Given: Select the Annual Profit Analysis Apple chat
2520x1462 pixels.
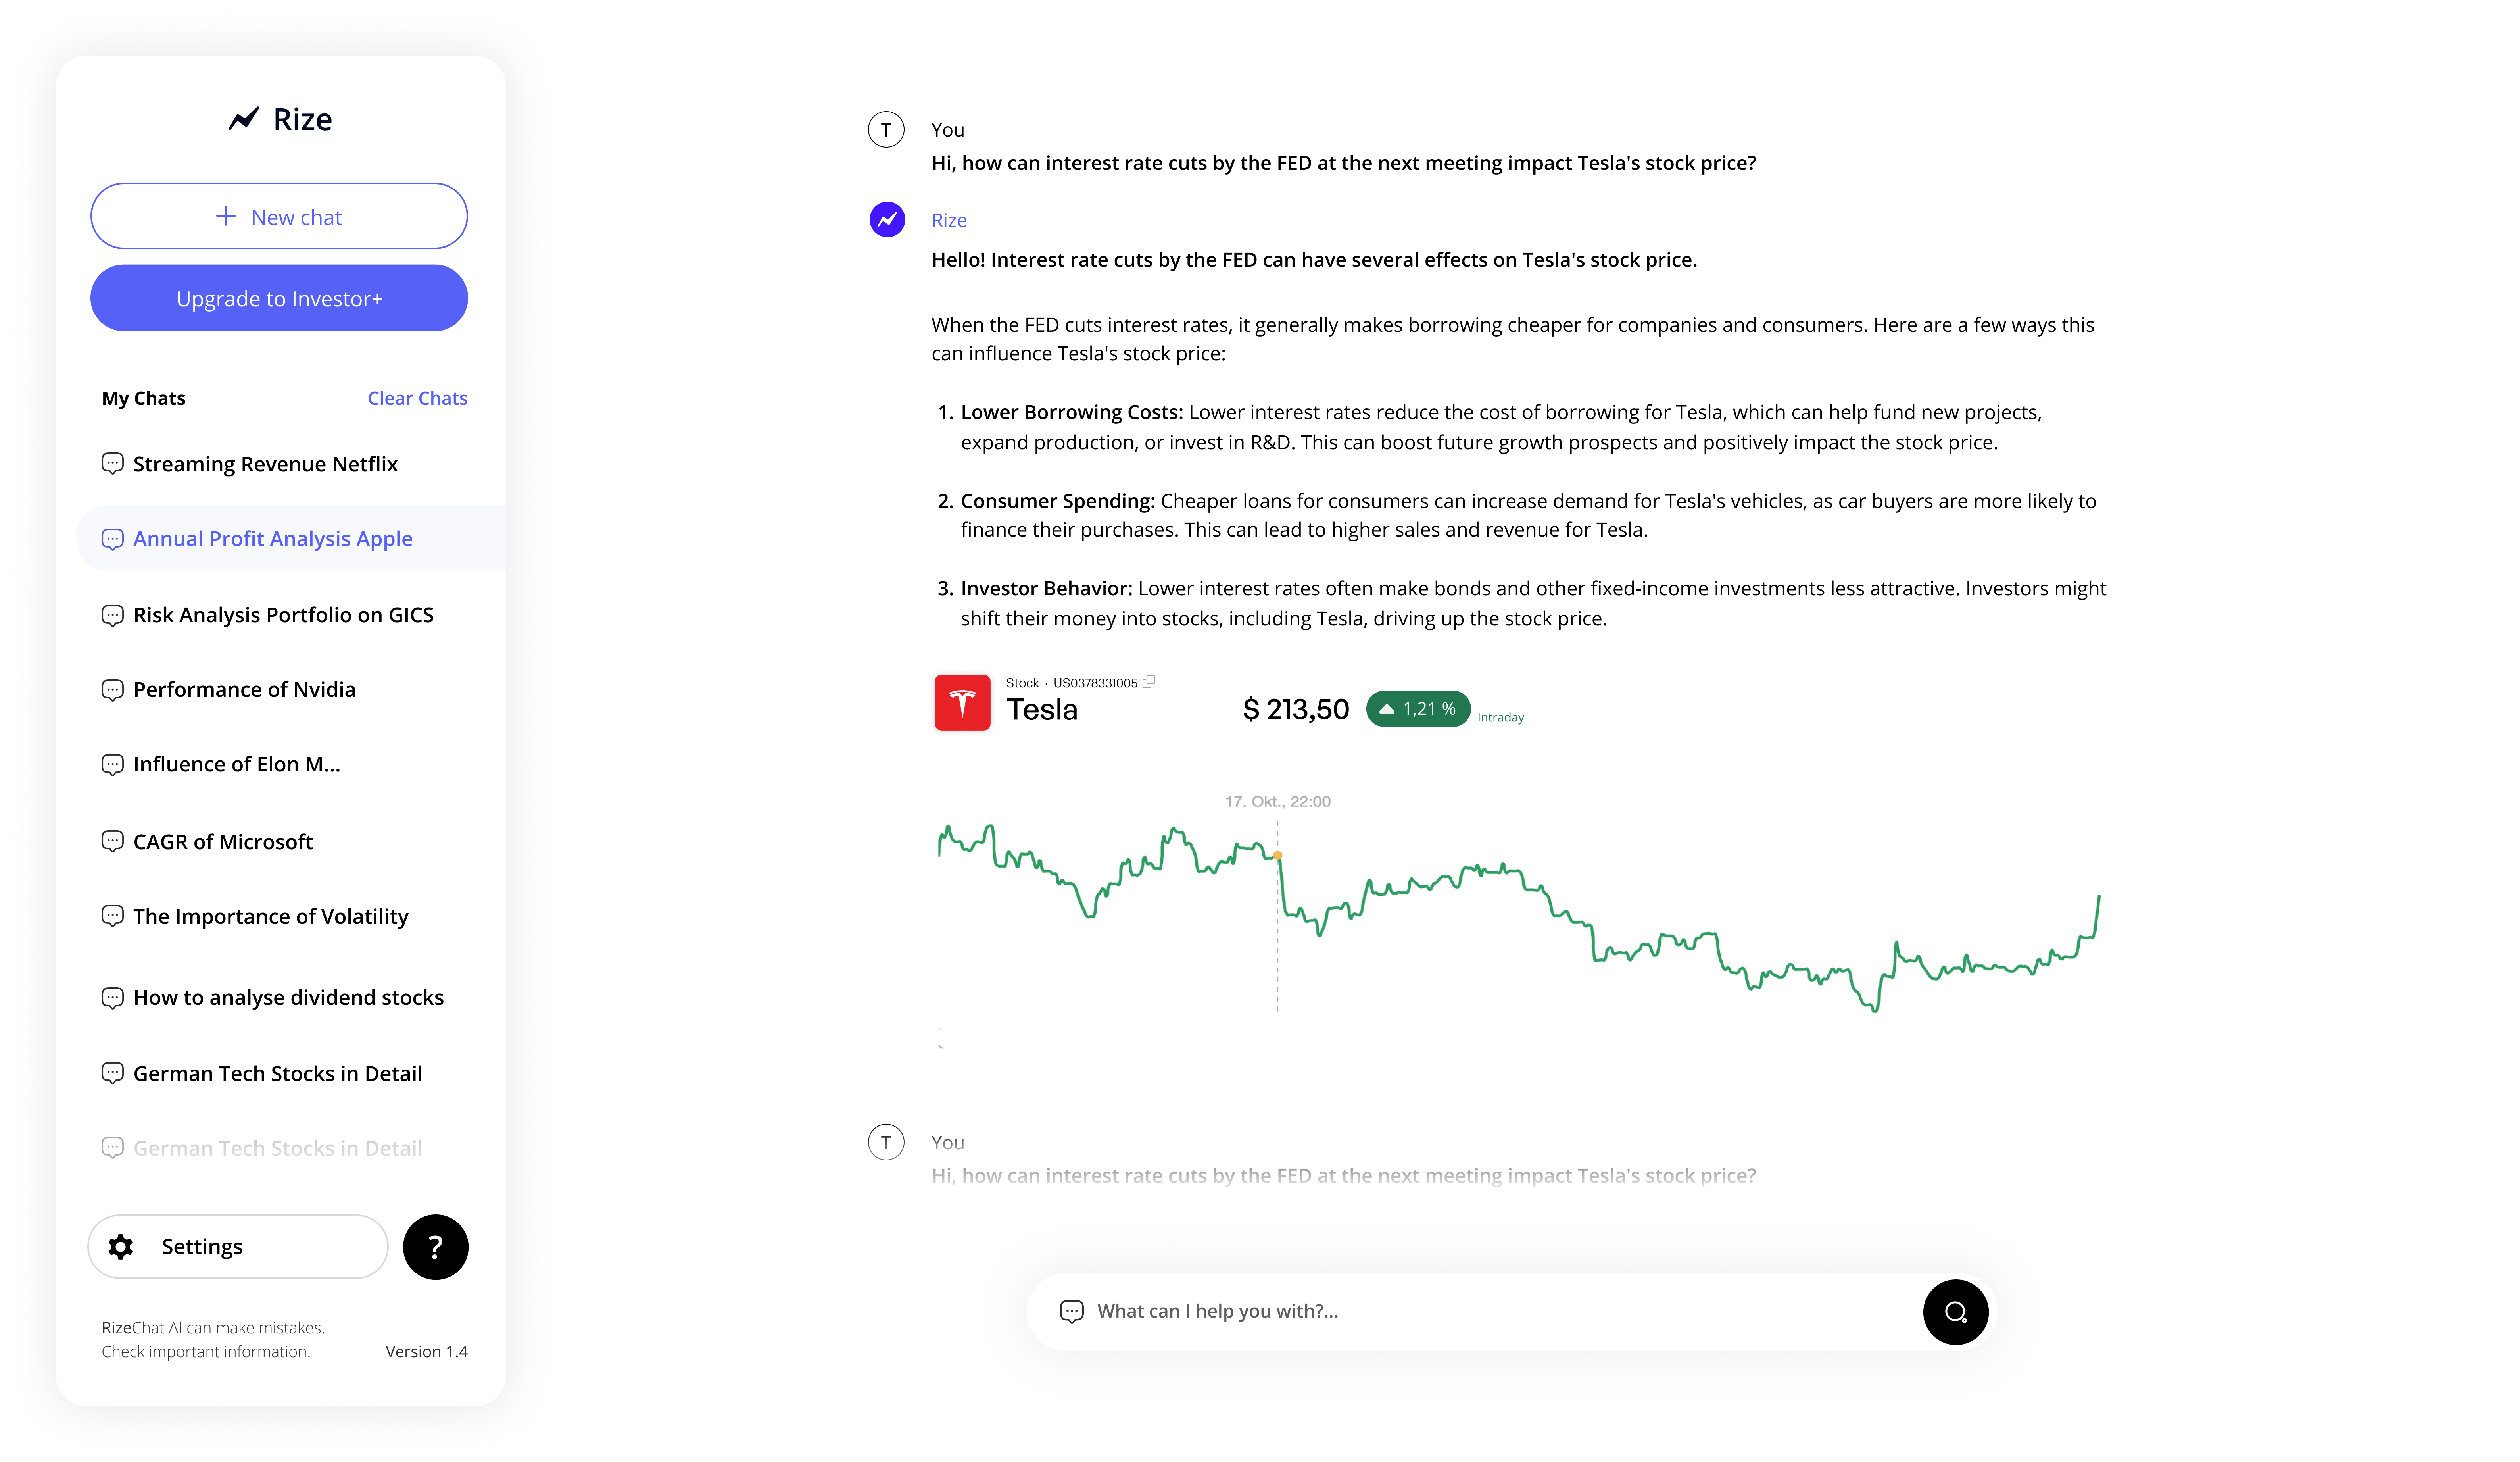Looking at the screenshot, I should (x=278, y=536).
